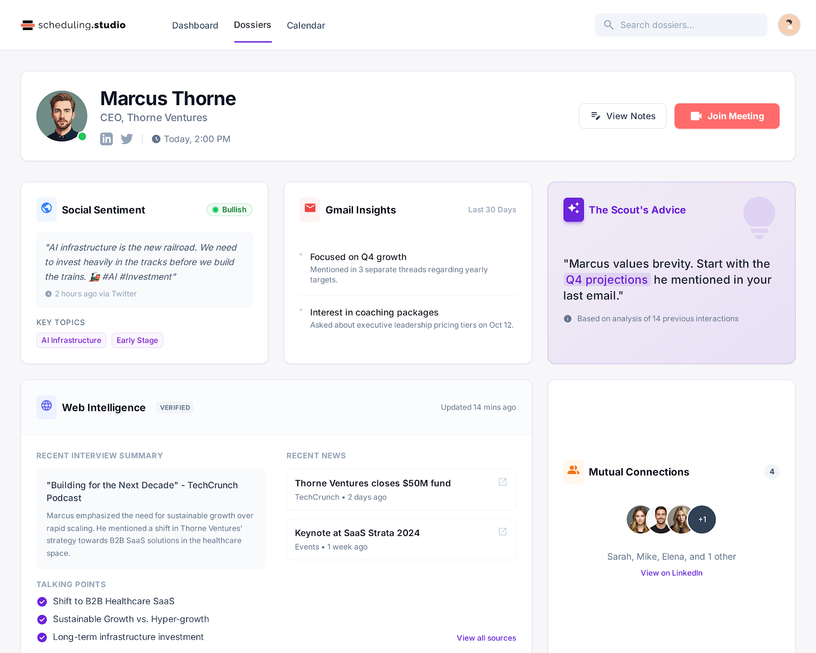Click Interest in coaching packages insight

374,312
